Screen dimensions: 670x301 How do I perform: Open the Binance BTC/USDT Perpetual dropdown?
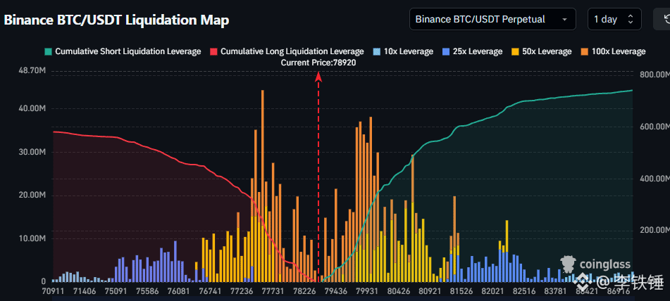click(x=492, y=19)
